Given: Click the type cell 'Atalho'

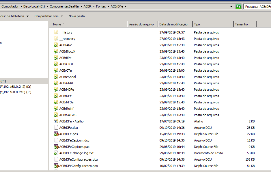Looking at the screenshot, I should click(198, 121).
